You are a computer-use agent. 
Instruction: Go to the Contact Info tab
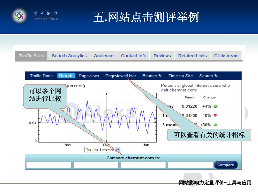point(134,56)
